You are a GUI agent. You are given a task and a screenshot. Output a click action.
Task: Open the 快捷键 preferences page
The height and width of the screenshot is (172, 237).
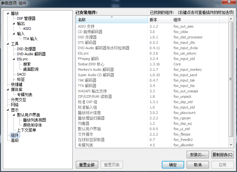click(17, 84)
